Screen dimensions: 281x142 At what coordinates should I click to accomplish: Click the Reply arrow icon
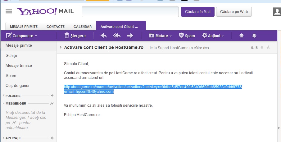pos(104,36)
